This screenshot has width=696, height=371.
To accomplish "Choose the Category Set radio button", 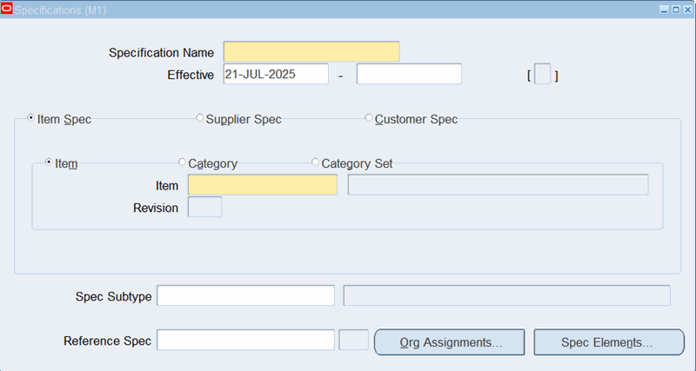I will click(316, 162).
